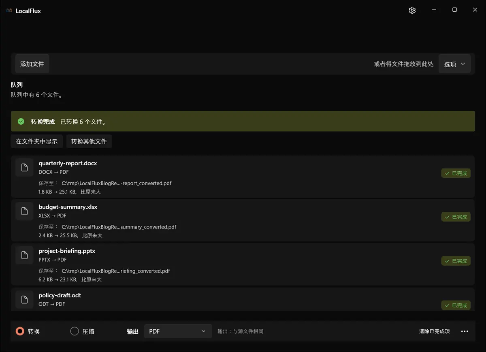Expand the 选项 dropdown
The height and width of the screenshot is (352, 486).
tap(454, 64)
